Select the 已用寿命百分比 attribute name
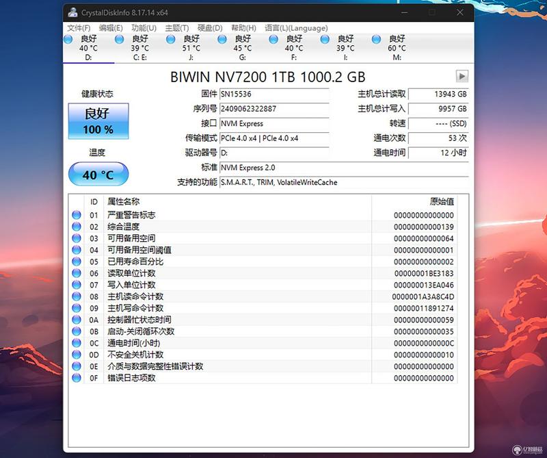The image size is (547, 458). pos(135,262)
